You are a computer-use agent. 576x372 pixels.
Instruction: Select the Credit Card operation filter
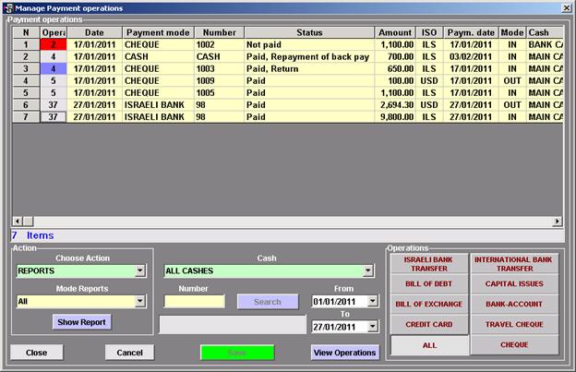point(429,324)
